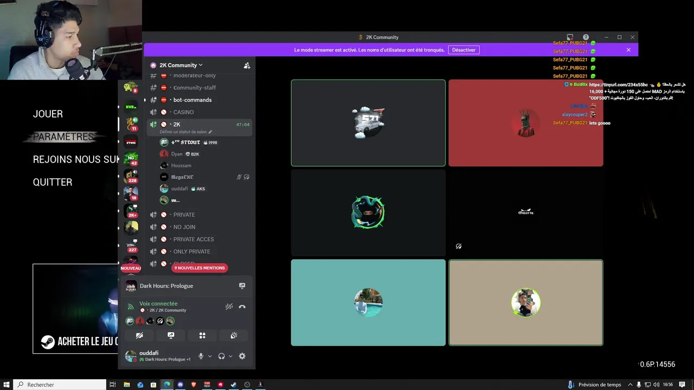Click the invite members icon

point(247,66)
